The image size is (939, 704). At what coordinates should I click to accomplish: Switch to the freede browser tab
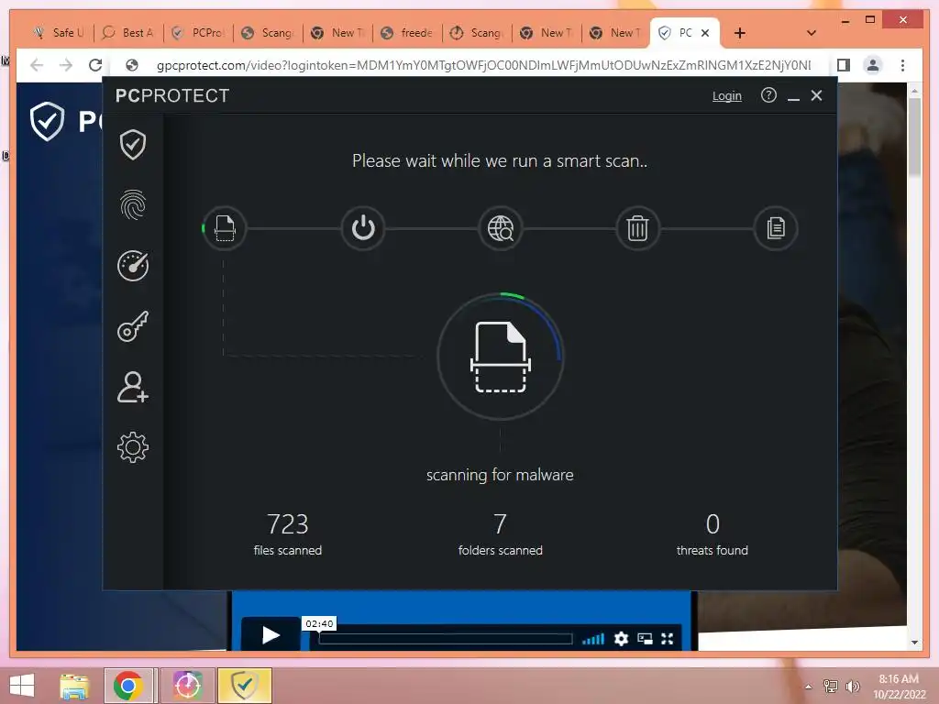407,33
